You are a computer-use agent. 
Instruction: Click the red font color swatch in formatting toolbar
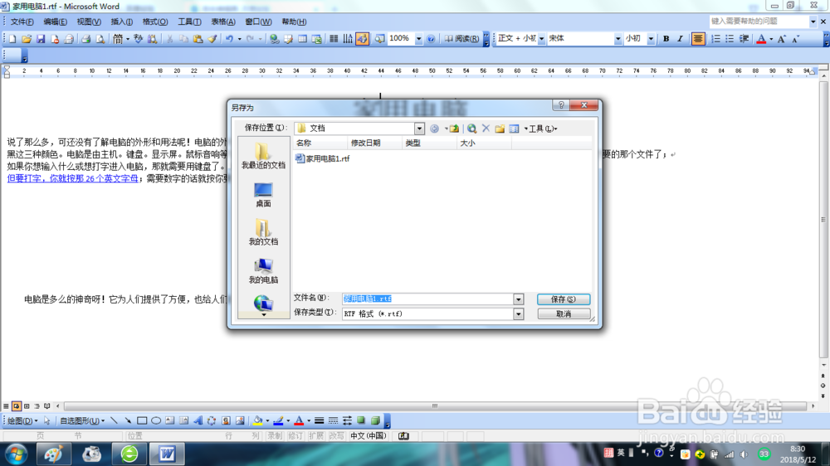[x=761, y=39]
